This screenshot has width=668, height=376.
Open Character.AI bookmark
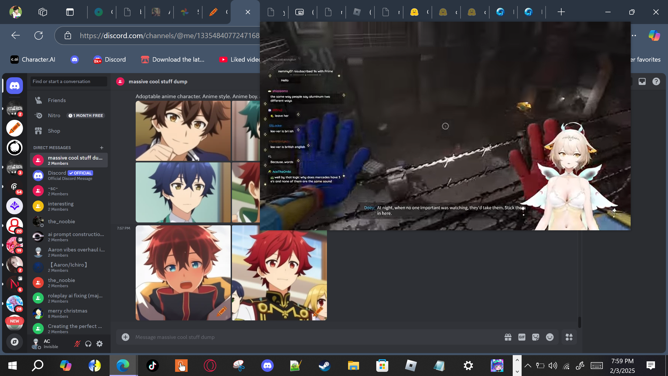point(33,60)
